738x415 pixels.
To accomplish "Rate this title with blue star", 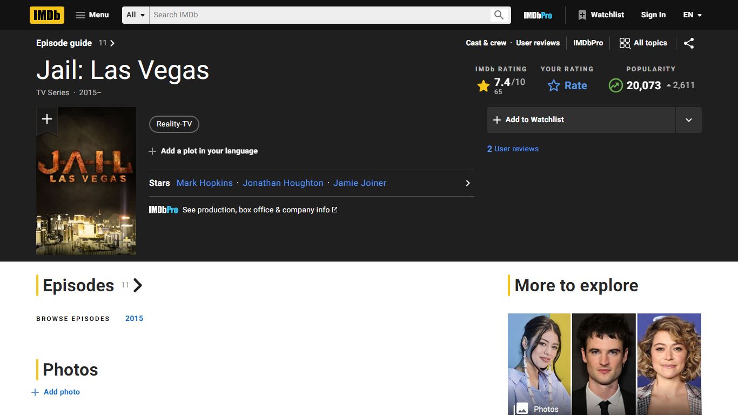I will [x=567, y=85].
